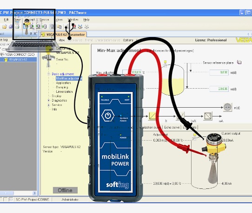Image resolution: width=252 pixels, height=213 pixels.
Task: Select the VEGAPULS 62 Parameter tab
Action: coord(63,34)
